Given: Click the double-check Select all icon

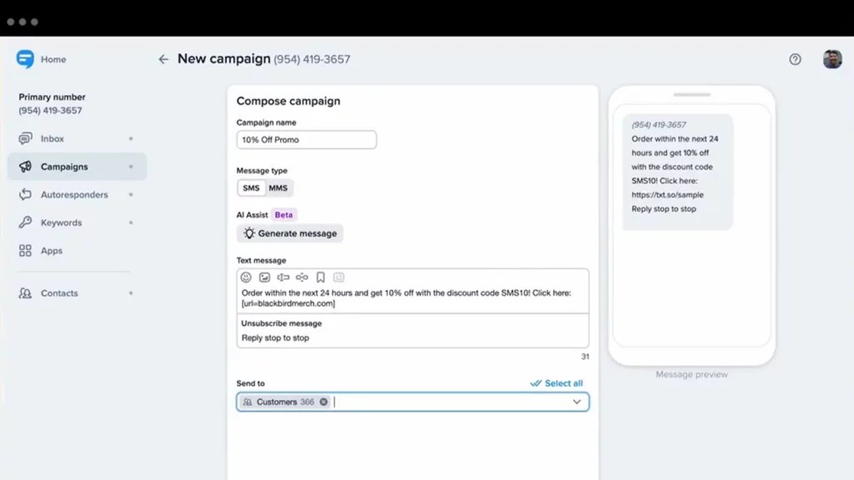Looking at the screenshot, I should click(x=536, y=383).
